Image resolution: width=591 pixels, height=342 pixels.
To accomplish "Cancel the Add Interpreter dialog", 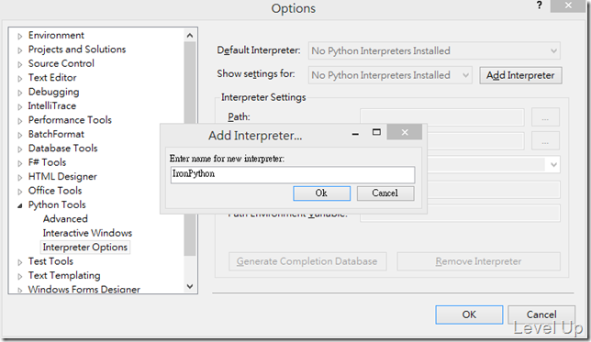I will click(x=385, y=193).
